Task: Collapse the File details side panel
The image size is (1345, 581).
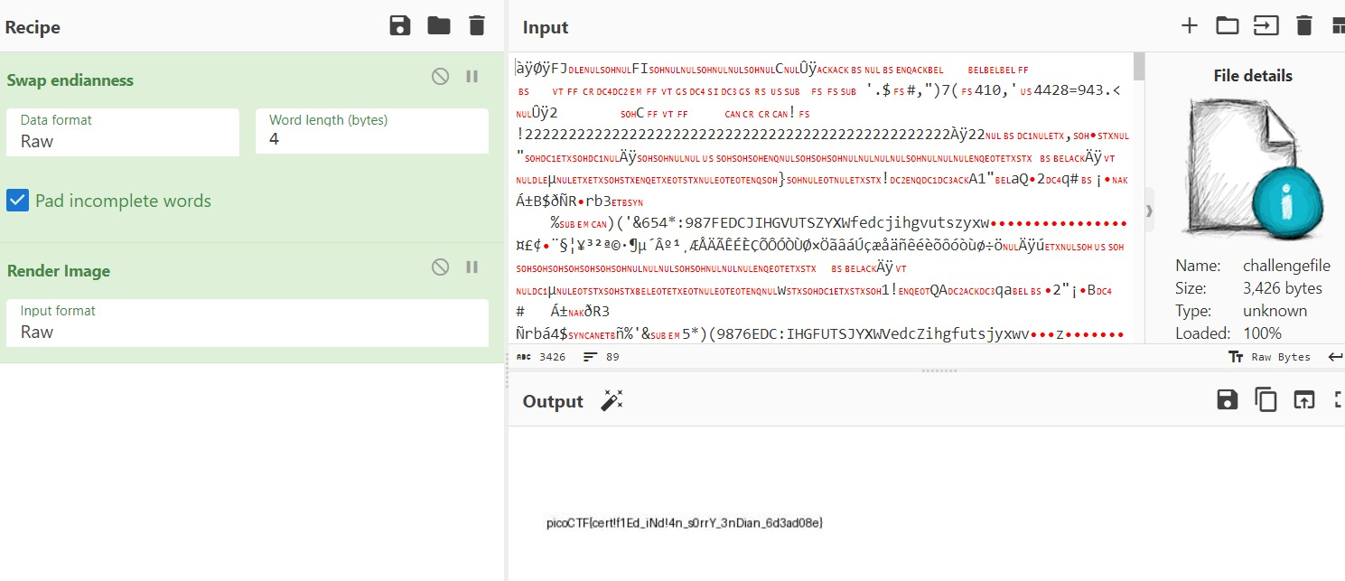Action: tap(1150, 211)
